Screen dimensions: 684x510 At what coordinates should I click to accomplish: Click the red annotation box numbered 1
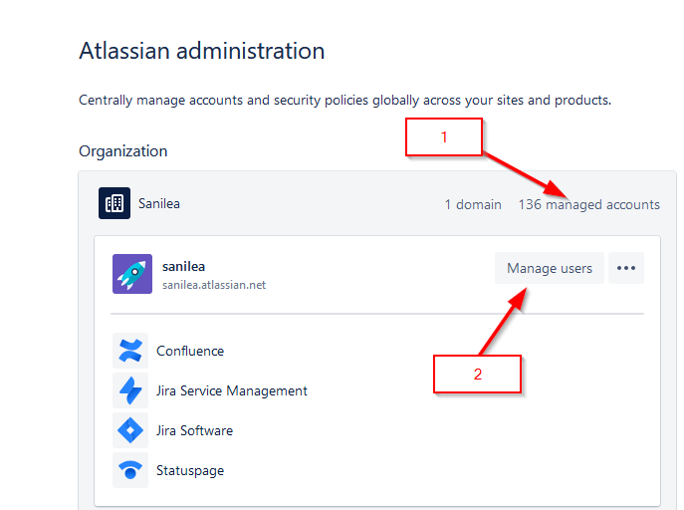[444, 137]
